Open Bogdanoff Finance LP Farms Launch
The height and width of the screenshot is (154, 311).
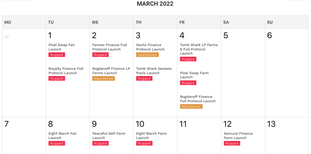click(111, 71)
